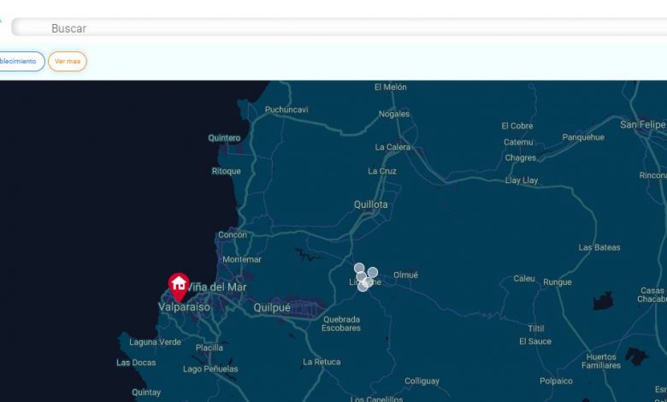The width and height of the screenshot is (667, 402).
Task: Type in the Buscar search field
Action: pyautogui.click(x=342, y=28)
